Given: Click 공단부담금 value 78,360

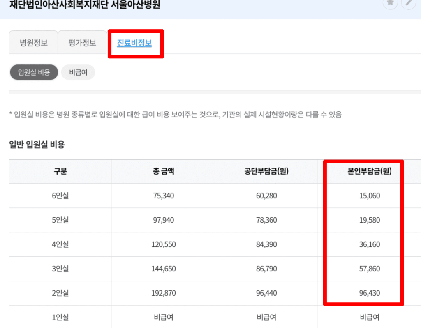Looking at the screenshot, I should click(x=266, y=220).
